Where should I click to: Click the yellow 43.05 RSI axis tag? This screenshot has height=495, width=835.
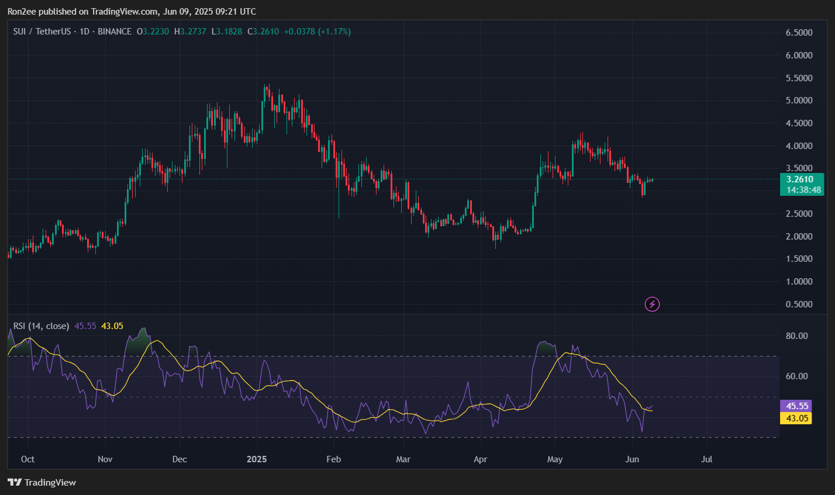point(797,418)
